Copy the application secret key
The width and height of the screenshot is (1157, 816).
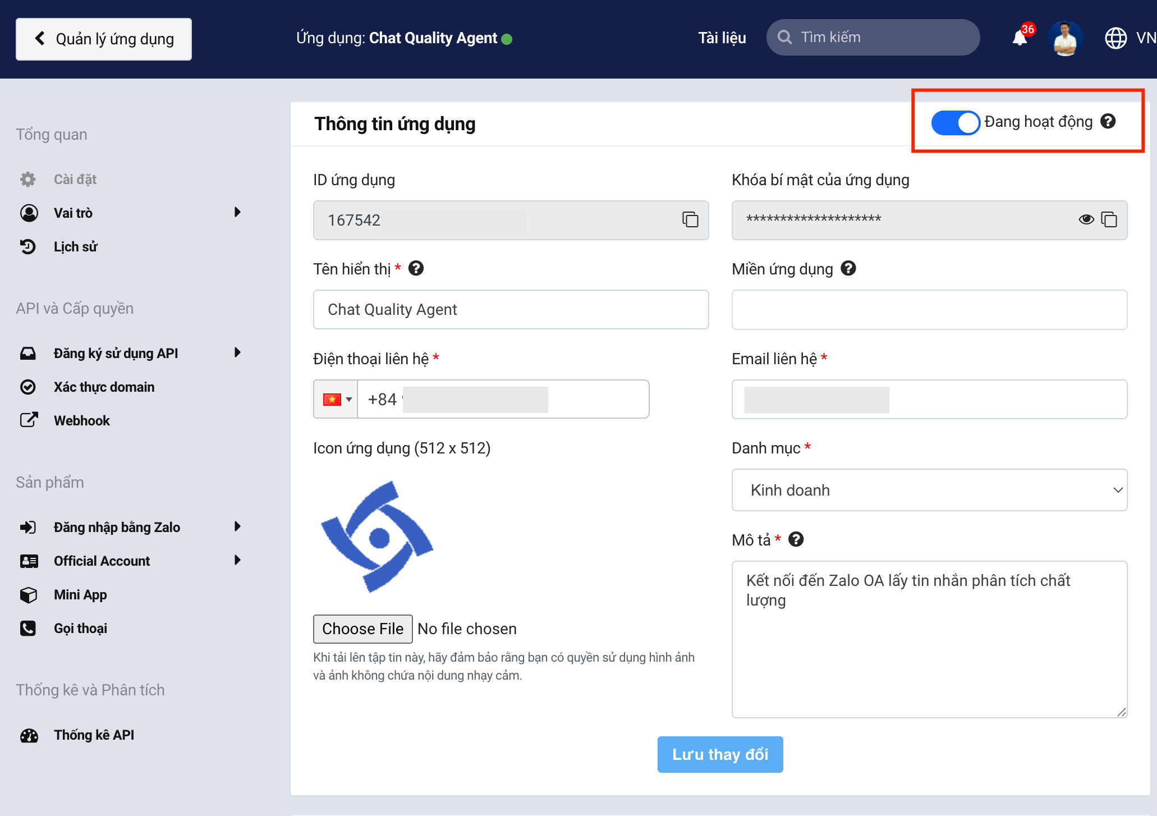(x=1109, y=220)
